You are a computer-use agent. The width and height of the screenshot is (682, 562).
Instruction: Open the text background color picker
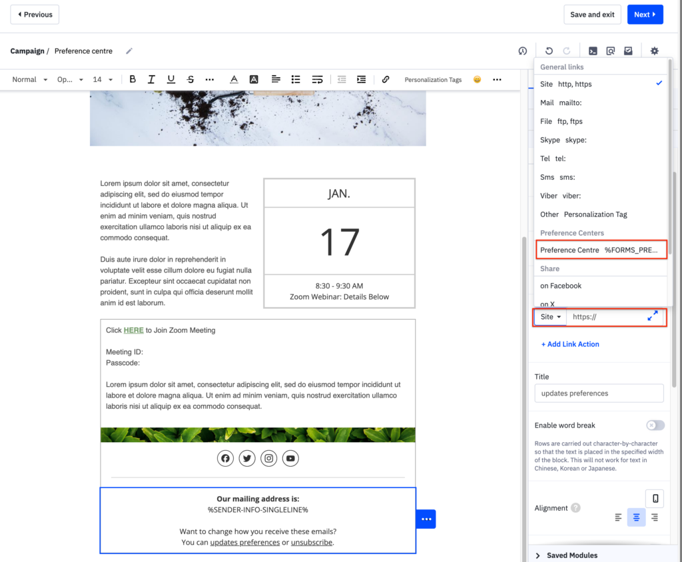pyautogui.click(x=254, y=79)
